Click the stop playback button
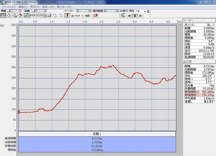The height and width of the screenshot is (156, 216). click(x=135, y=16)
